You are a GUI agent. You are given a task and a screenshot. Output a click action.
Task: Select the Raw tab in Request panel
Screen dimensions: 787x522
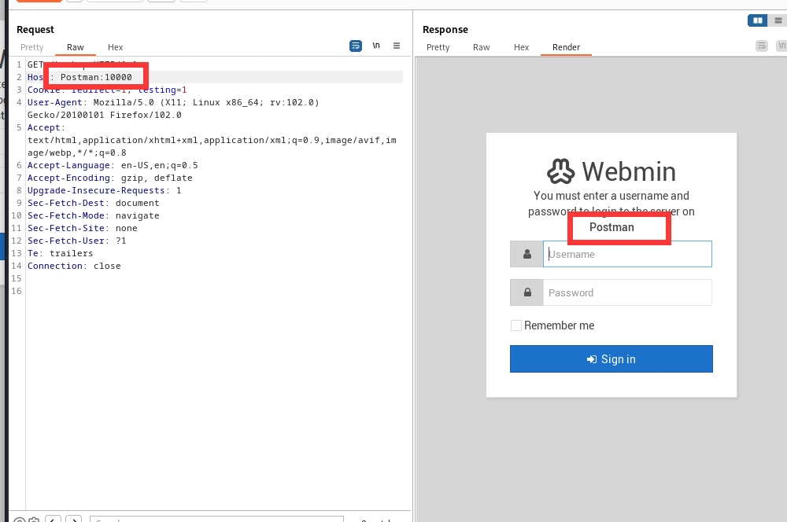tap(76, 47)
